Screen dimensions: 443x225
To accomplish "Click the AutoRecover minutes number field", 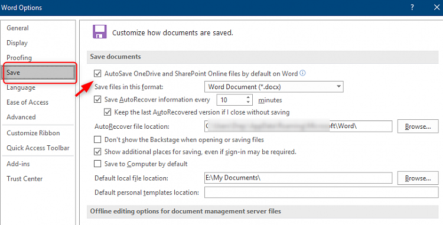I will [231, 100].
